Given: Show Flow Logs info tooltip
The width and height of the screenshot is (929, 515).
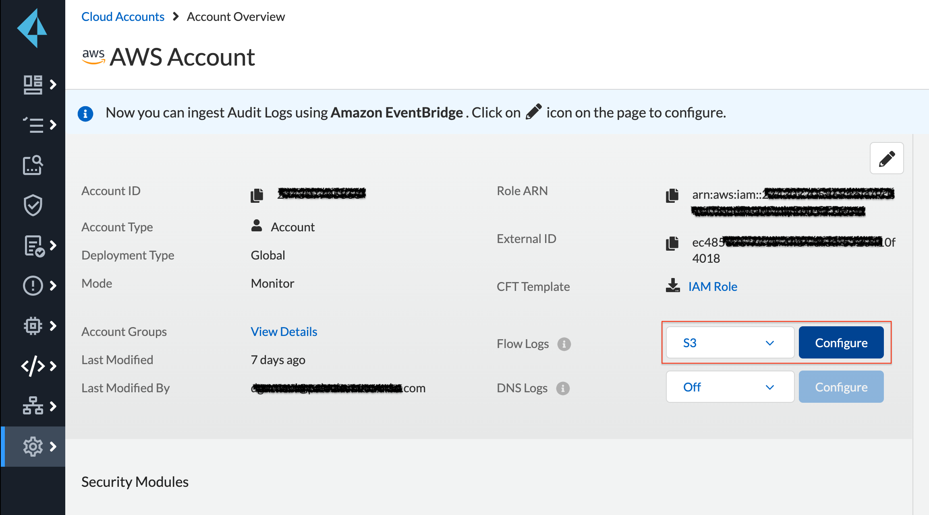Looking at the screenshot, I should coord(564,344).
